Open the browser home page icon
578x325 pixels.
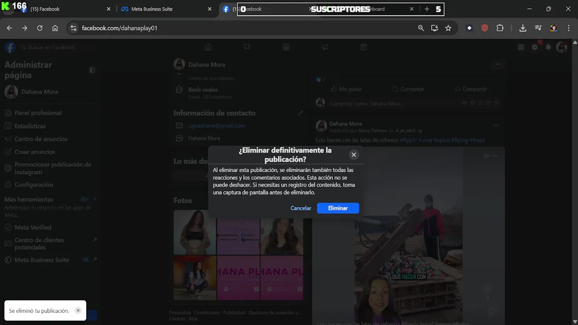[x=55, y=28]
